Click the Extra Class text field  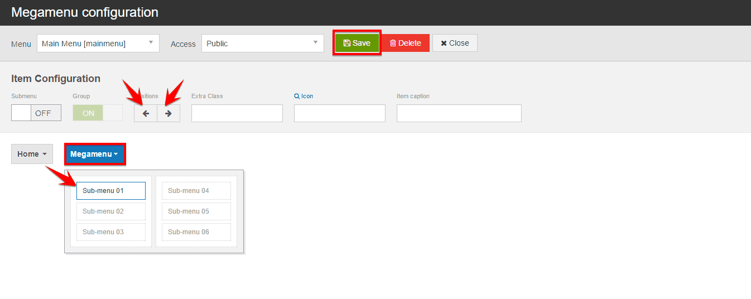tap(237, 113)
